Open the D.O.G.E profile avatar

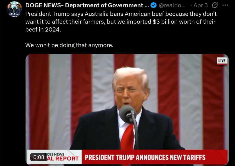pyautogui.click(x=14, y=9)
